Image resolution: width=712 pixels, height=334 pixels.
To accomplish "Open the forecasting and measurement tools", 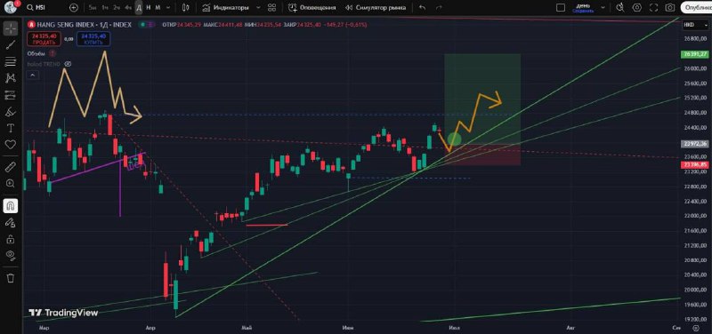I will click(10, 95).
